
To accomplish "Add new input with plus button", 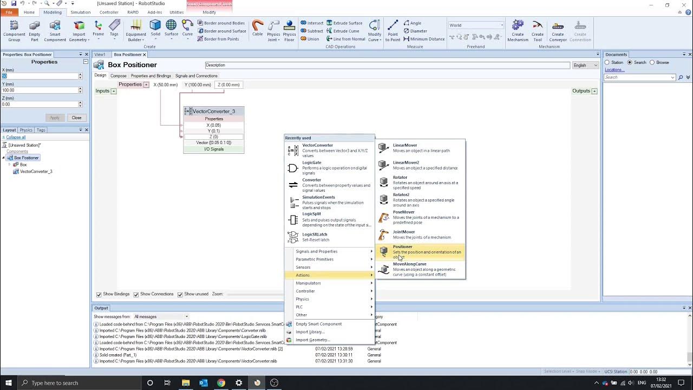I will pyautogui.click(x=114, y=91).
